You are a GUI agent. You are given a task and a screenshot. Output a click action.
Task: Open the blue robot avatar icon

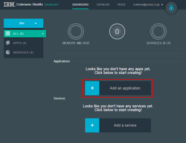coord(171,8)
